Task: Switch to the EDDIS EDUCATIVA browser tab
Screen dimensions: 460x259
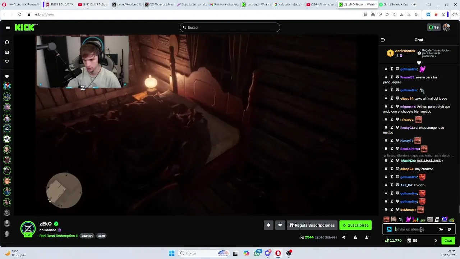Action: (x=60, y=5)
